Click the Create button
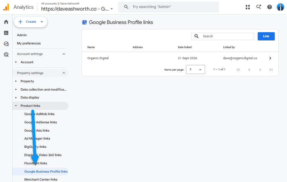 [x=30, y=22]
